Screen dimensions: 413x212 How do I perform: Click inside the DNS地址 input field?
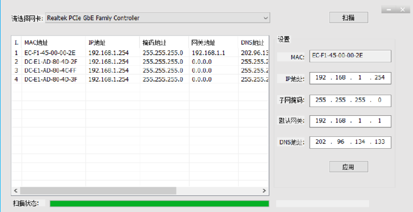[x=350, y=142]
